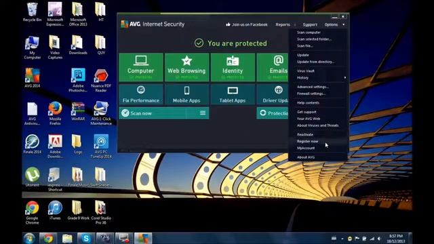Click the AVG Internet Security logo
This screenshot has height=244, width=434.
point(153,24)
